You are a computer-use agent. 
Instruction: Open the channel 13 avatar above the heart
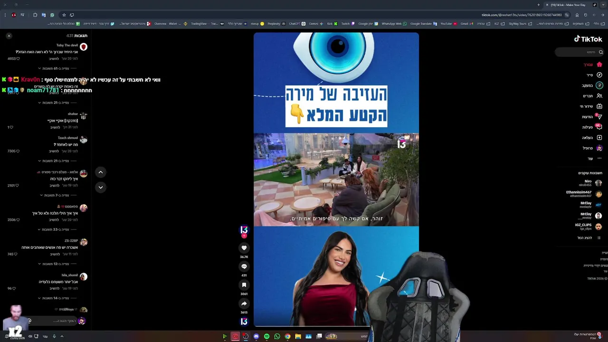pos(244,230)
